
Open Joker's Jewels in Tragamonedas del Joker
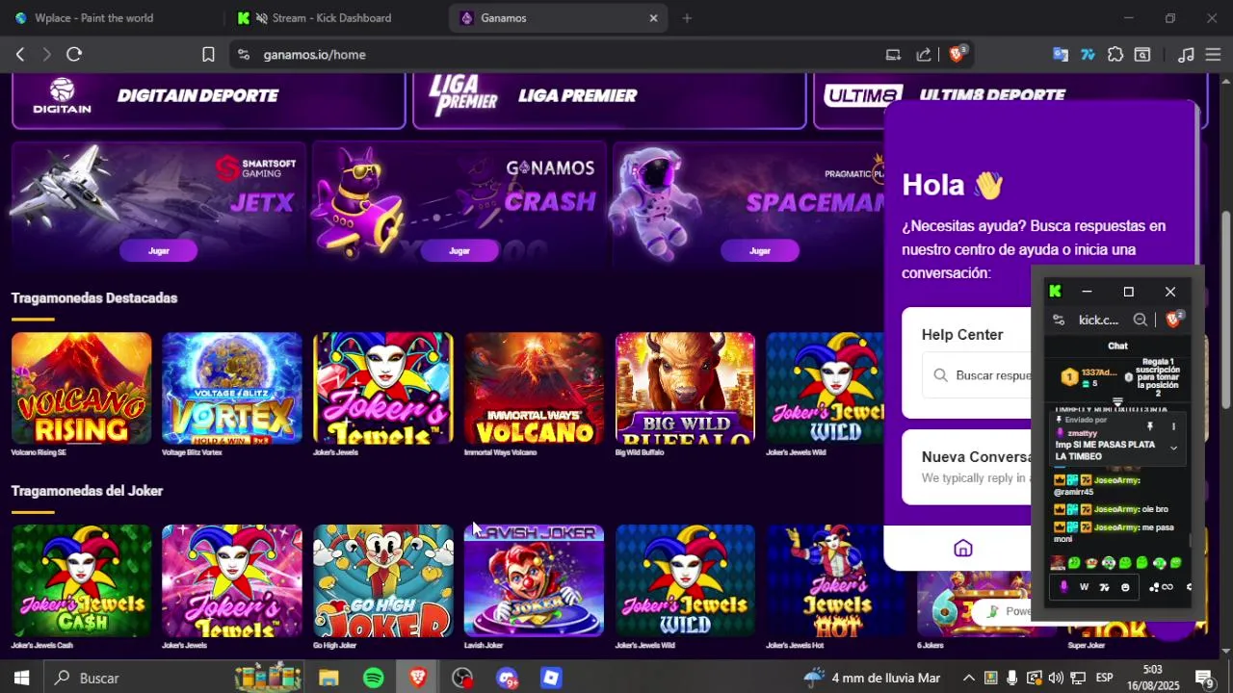click(232, 580)
